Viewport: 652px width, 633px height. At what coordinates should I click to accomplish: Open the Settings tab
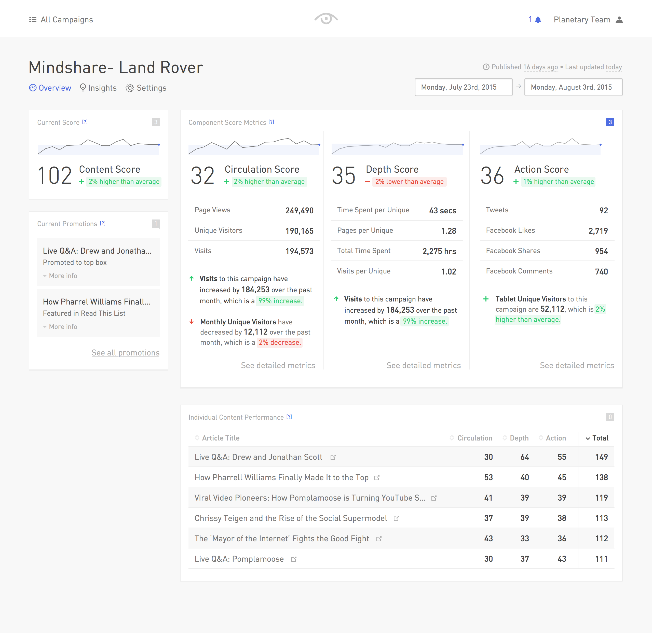coord(146,88)
